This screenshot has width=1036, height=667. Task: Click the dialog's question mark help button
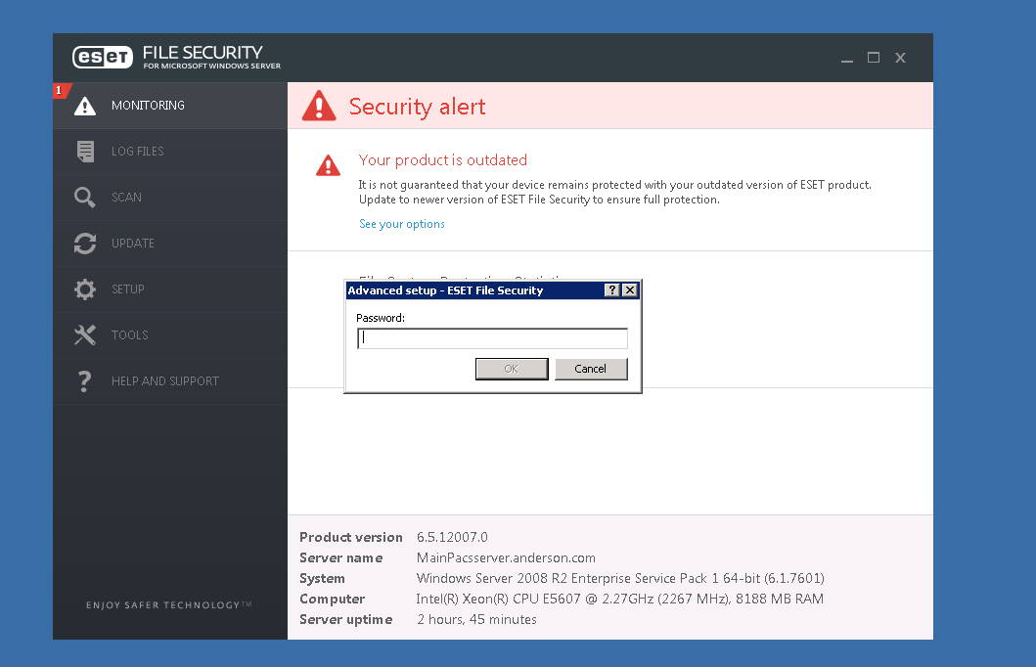click(x=611, y=289)
